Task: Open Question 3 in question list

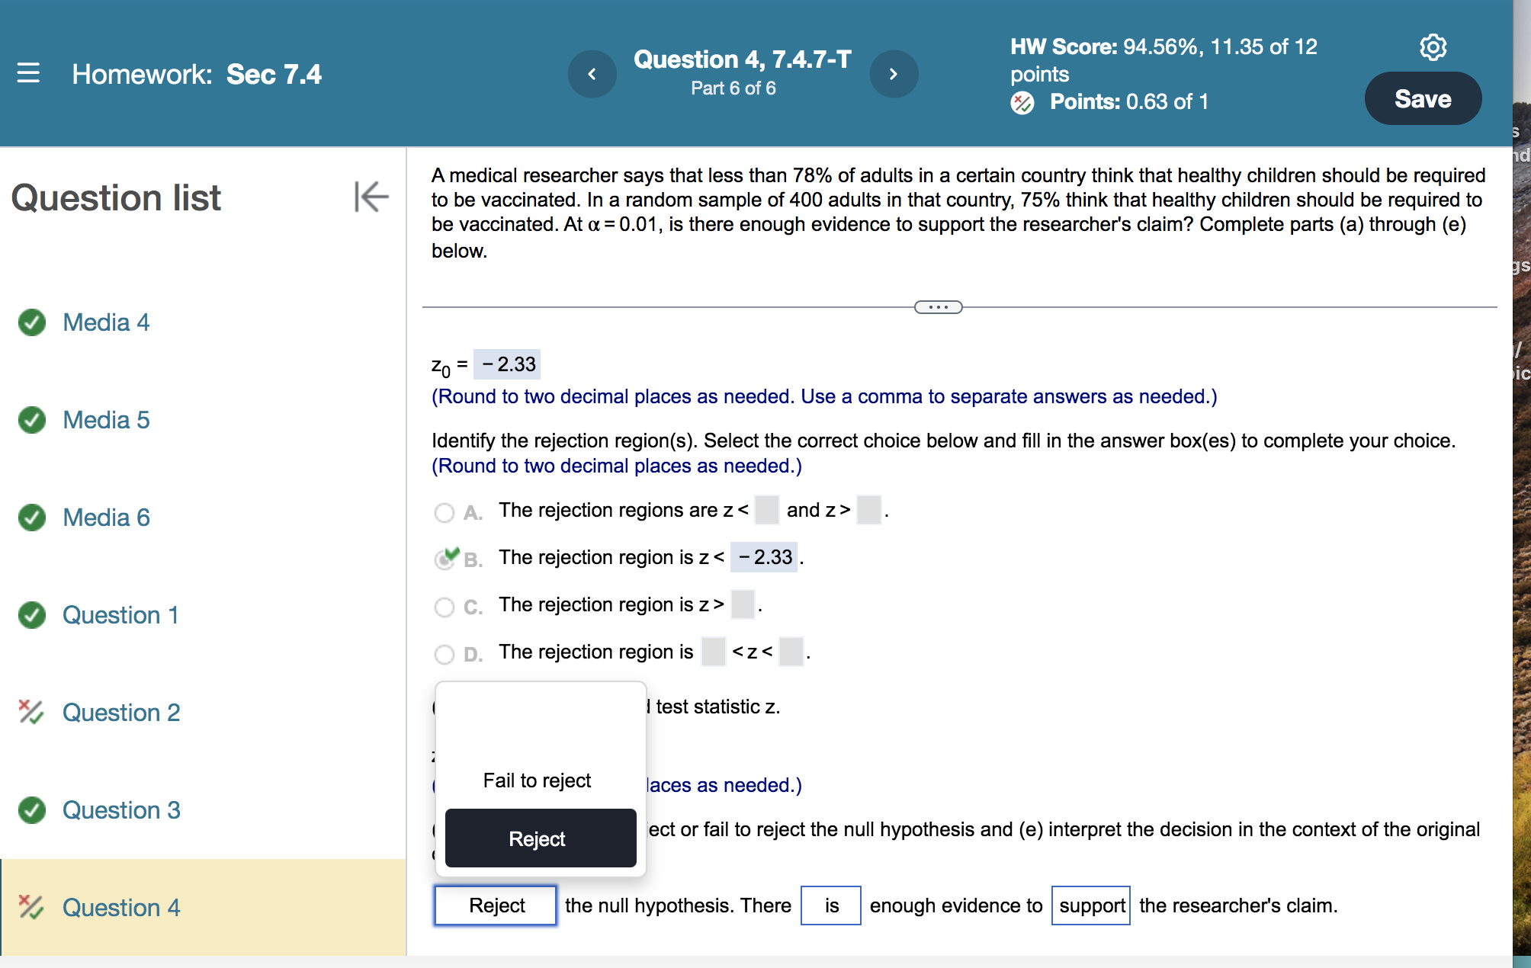Action: pyautogui.click(x=121, y=809)
